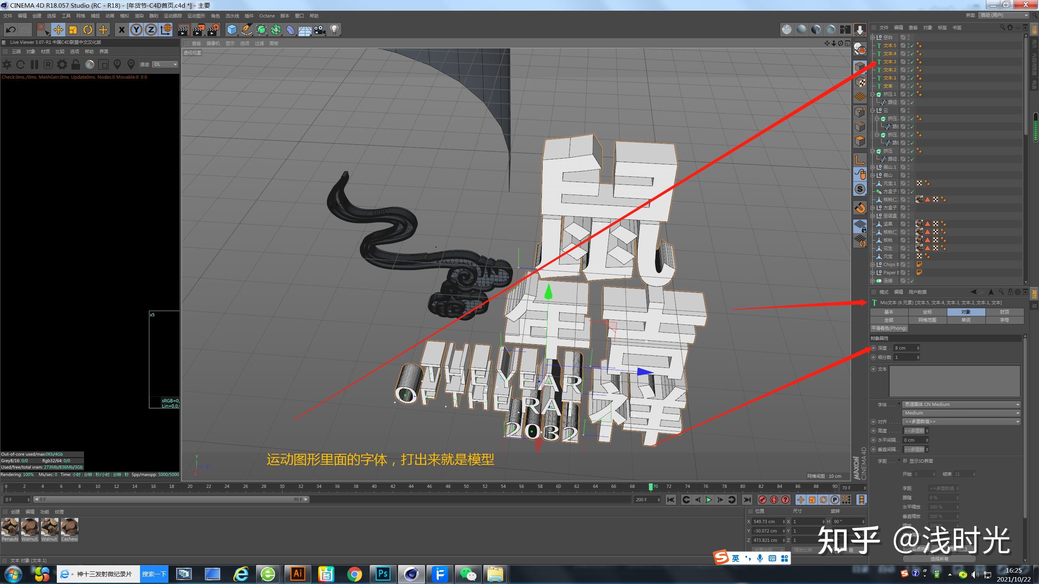This screenshot has width=1039, height=584.
Task: Expand the 云 group in the object manager
Action: pos(873,110)
